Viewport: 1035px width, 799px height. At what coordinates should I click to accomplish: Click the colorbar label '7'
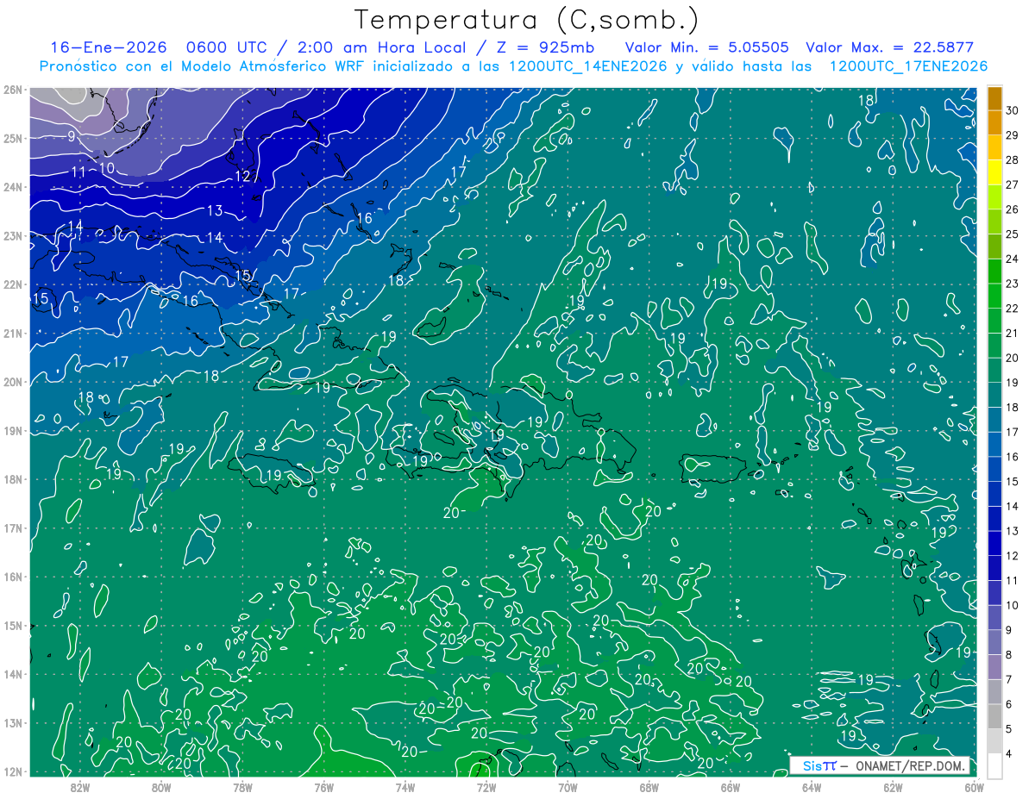click(1008, 679)
